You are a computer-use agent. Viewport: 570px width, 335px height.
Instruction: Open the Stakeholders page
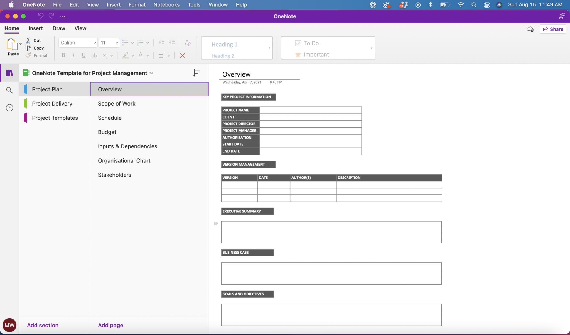114,175
